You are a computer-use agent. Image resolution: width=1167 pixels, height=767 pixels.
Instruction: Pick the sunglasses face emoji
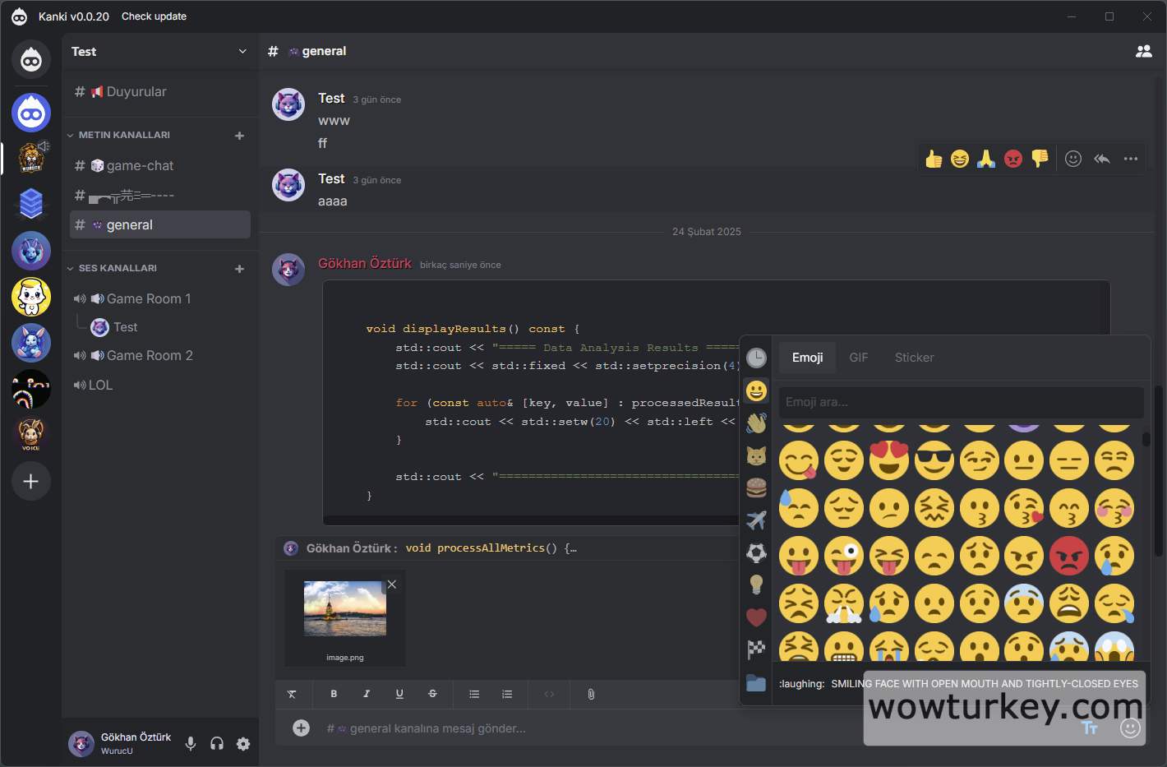coord(934,460)
